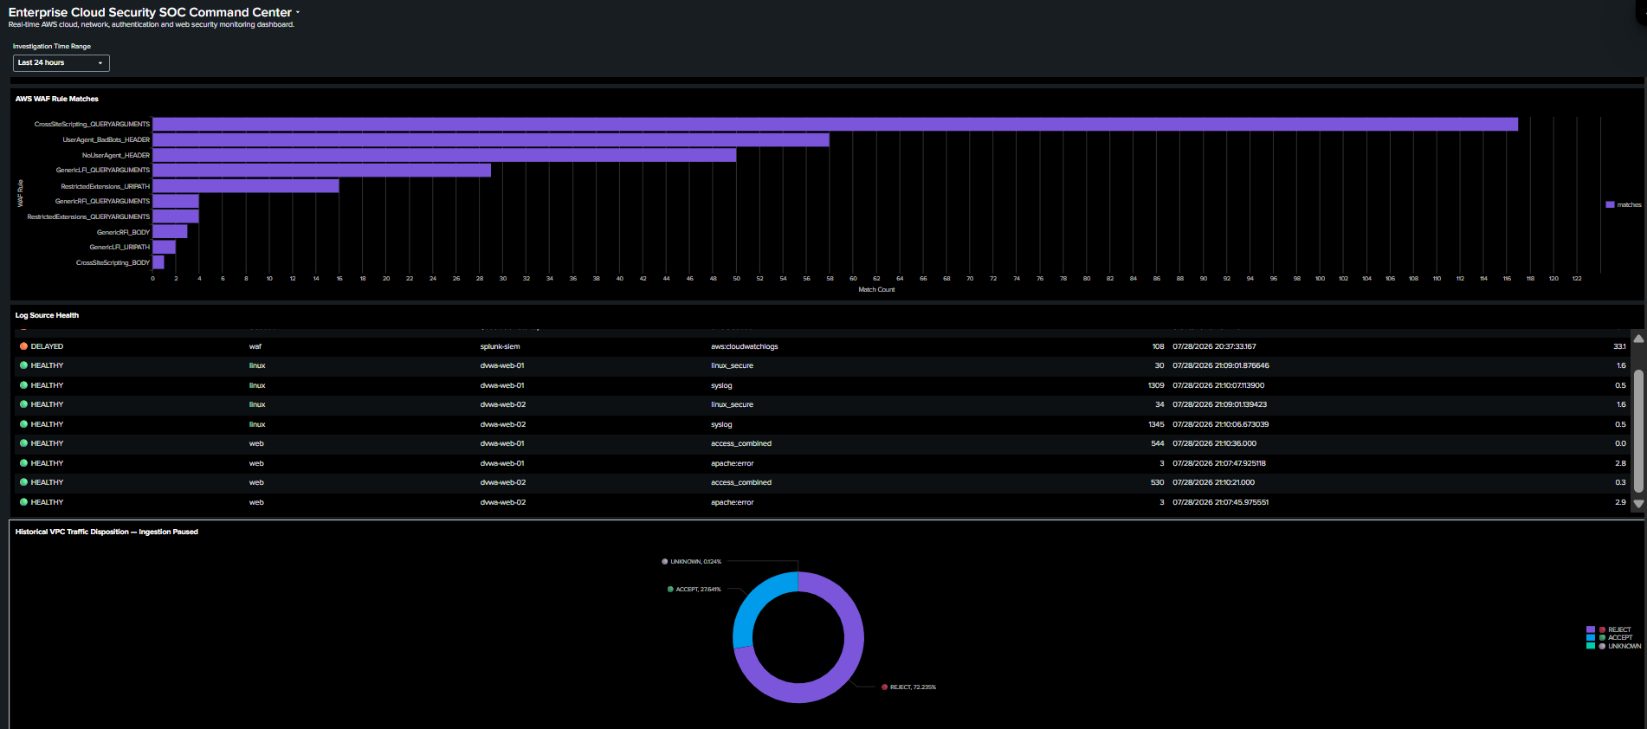Click the UNKNOWN legend label
This screenshot has height=729, width=1647.
[1624, 646]
